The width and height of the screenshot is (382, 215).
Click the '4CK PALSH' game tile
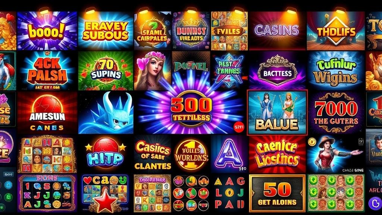pyautogui.click(x=47, y=71)
